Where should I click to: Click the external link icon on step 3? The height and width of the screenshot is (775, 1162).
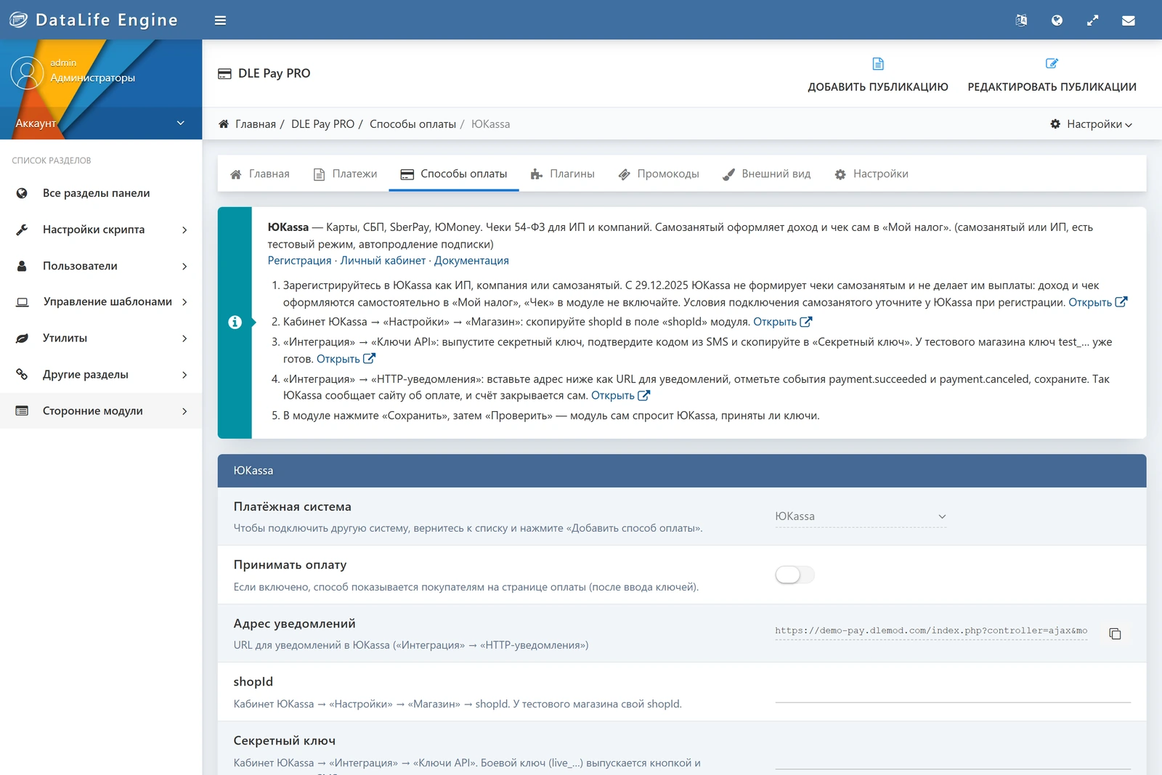pos(369,359)
